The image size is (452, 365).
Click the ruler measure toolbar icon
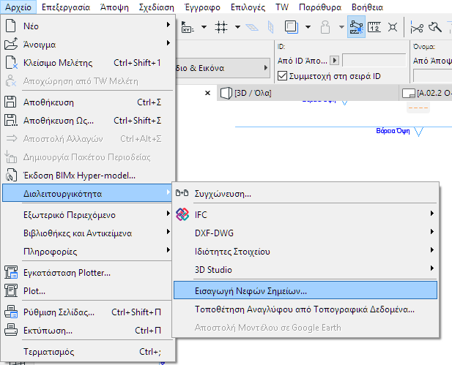[x=374, y=27]
